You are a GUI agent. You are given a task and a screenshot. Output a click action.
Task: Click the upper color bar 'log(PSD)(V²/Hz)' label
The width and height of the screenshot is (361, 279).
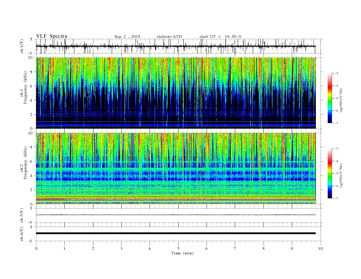(341, 100)
